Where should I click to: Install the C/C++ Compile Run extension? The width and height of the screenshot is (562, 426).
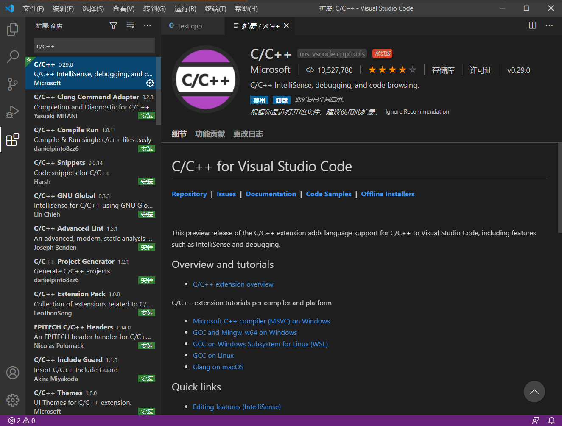[x=146, y=148]
